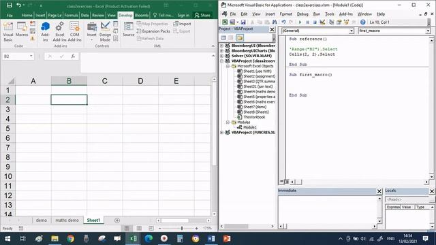Image resolution: width=436 pixels, height=245 pixels.
Task: Select the demo sheet tab
Action: click(x=42, y=220)
